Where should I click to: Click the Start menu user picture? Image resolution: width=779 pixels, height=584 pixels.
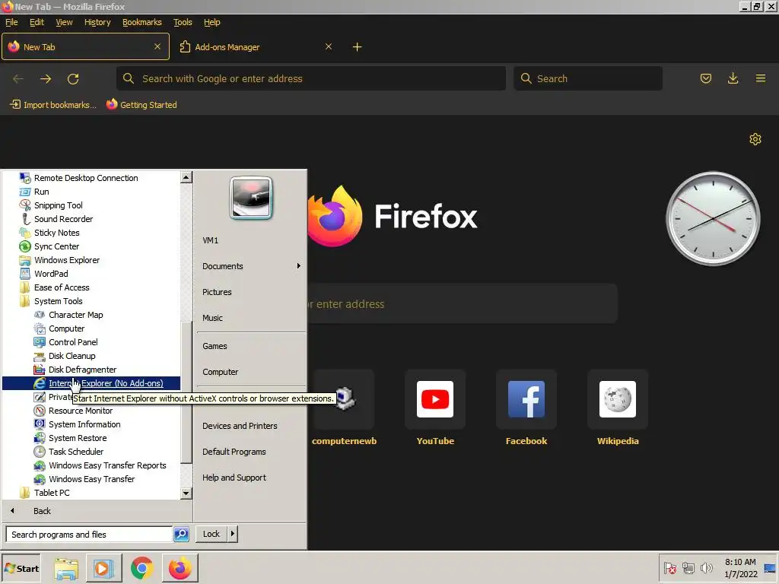(x=251, y=198)
